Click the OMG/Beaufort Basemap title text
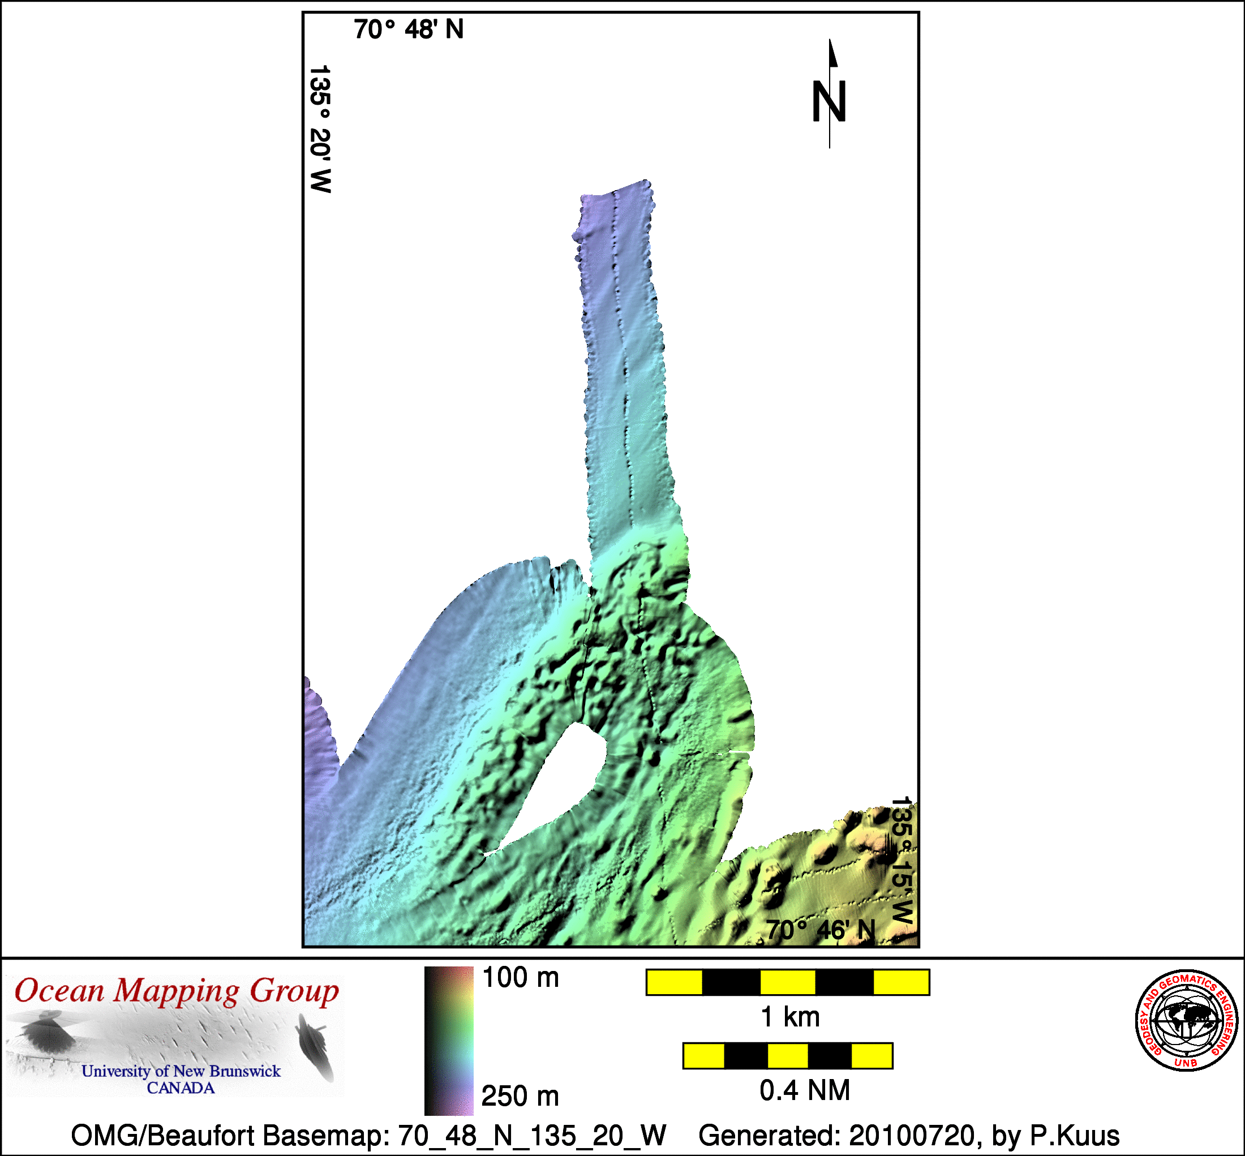1245x1156 pixels. click(x=368, y=1136)
